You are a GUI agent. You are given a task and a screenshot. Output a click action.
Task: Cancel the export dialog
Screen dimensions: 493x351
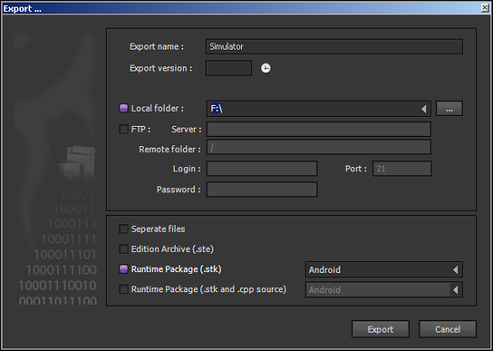point(448,329)
